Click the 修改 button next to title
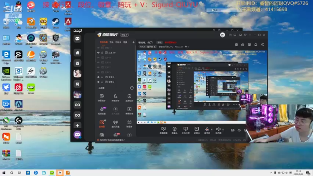The width and height of the screenshot is (313, 176). pyautogui.click(x=159, y=43)
